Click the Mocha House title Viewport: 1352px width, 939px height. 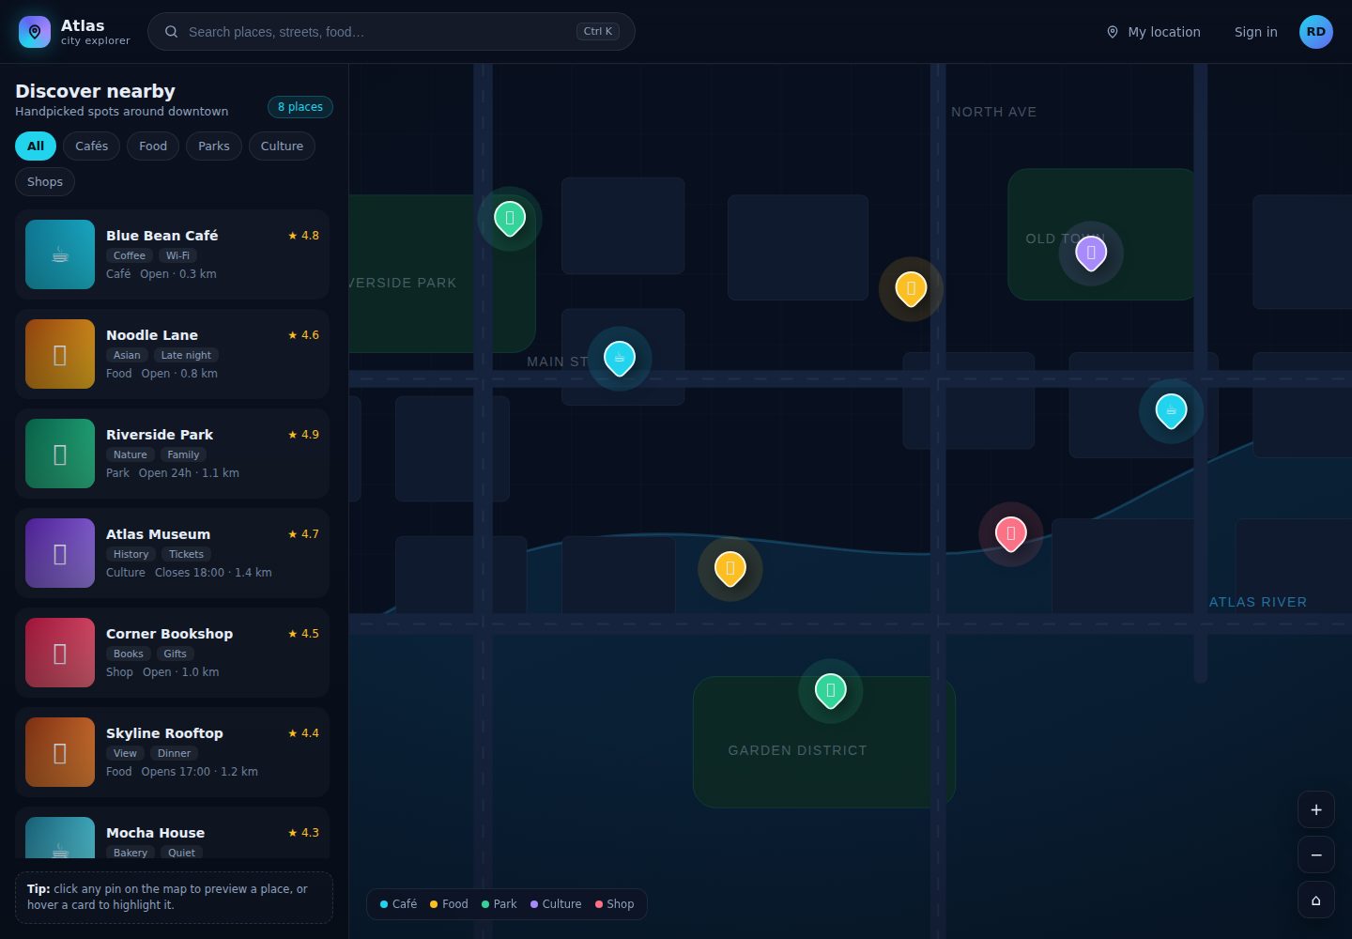point(155,833)
